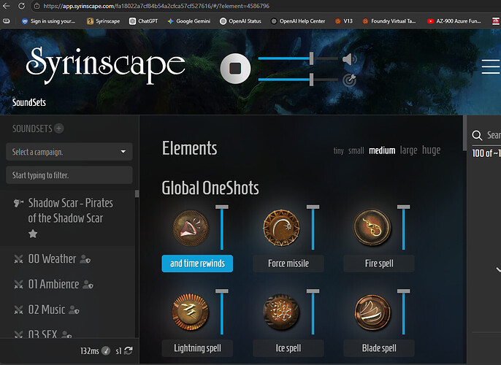Set element size to large

408,150
